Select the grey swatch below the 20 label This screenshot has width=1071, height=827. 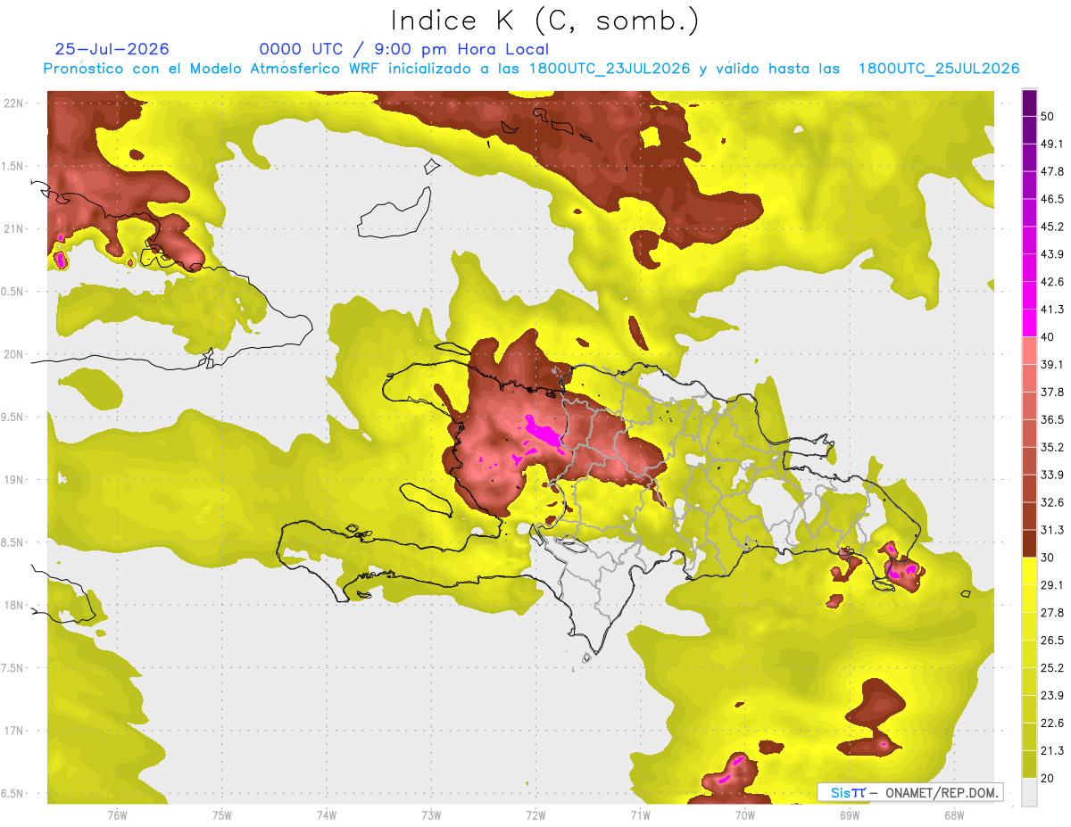pyautogui.click(x=1029, y=791)
